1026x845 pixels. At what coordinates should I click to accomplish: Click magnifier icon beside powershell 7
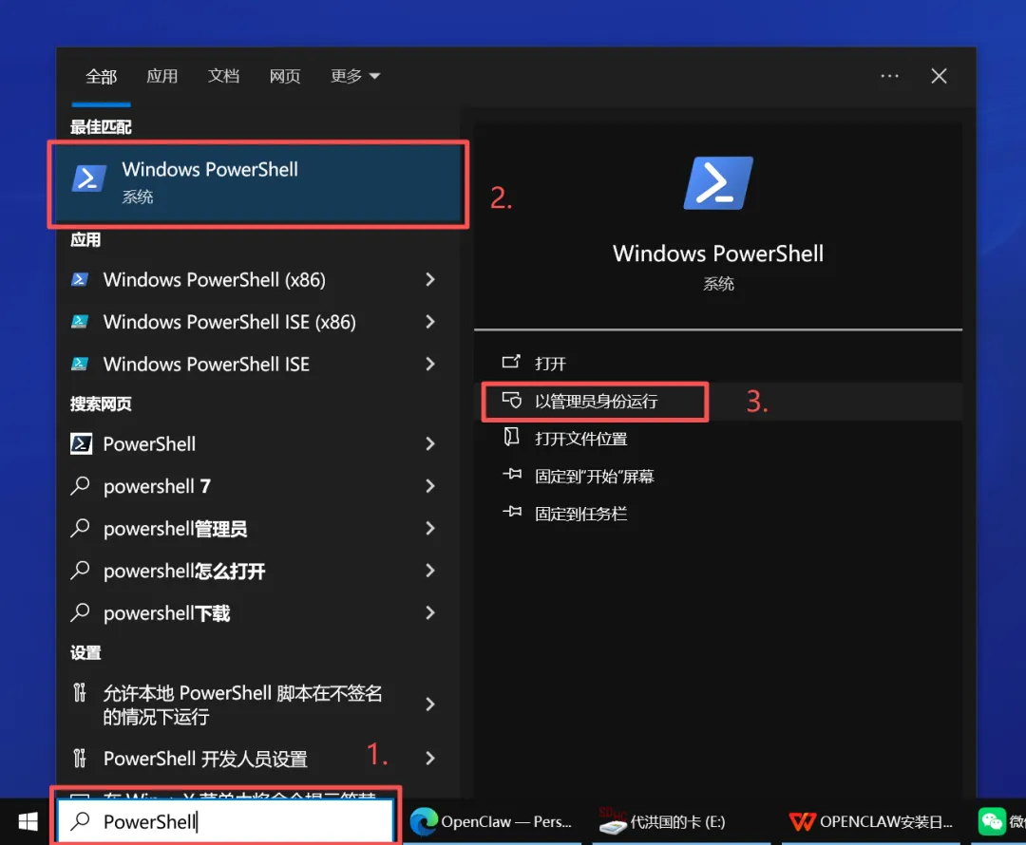[x=80, y=486]
